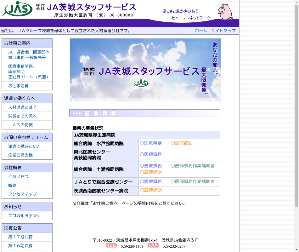
Task: Click the JAS logo in header
Action: point(17,9)
